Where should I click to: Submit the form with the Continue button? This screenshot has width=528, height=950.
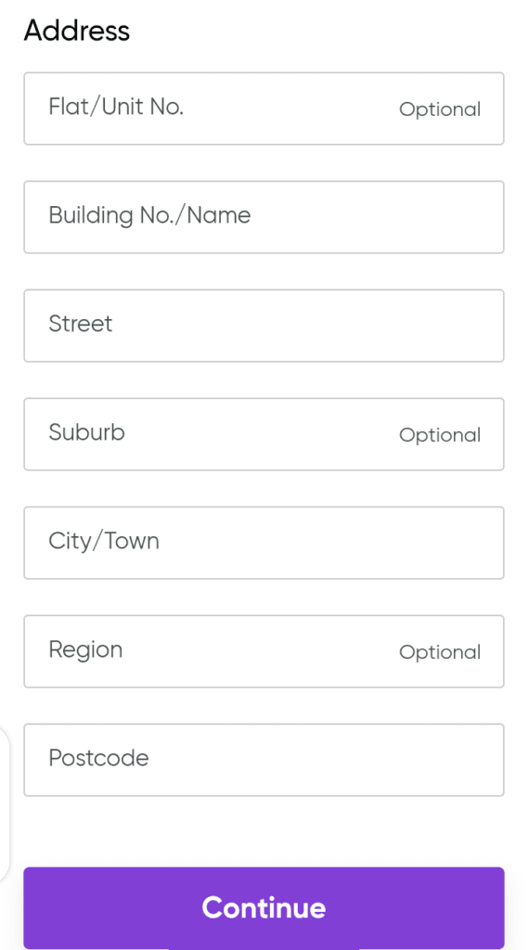(x=264, y=907)
